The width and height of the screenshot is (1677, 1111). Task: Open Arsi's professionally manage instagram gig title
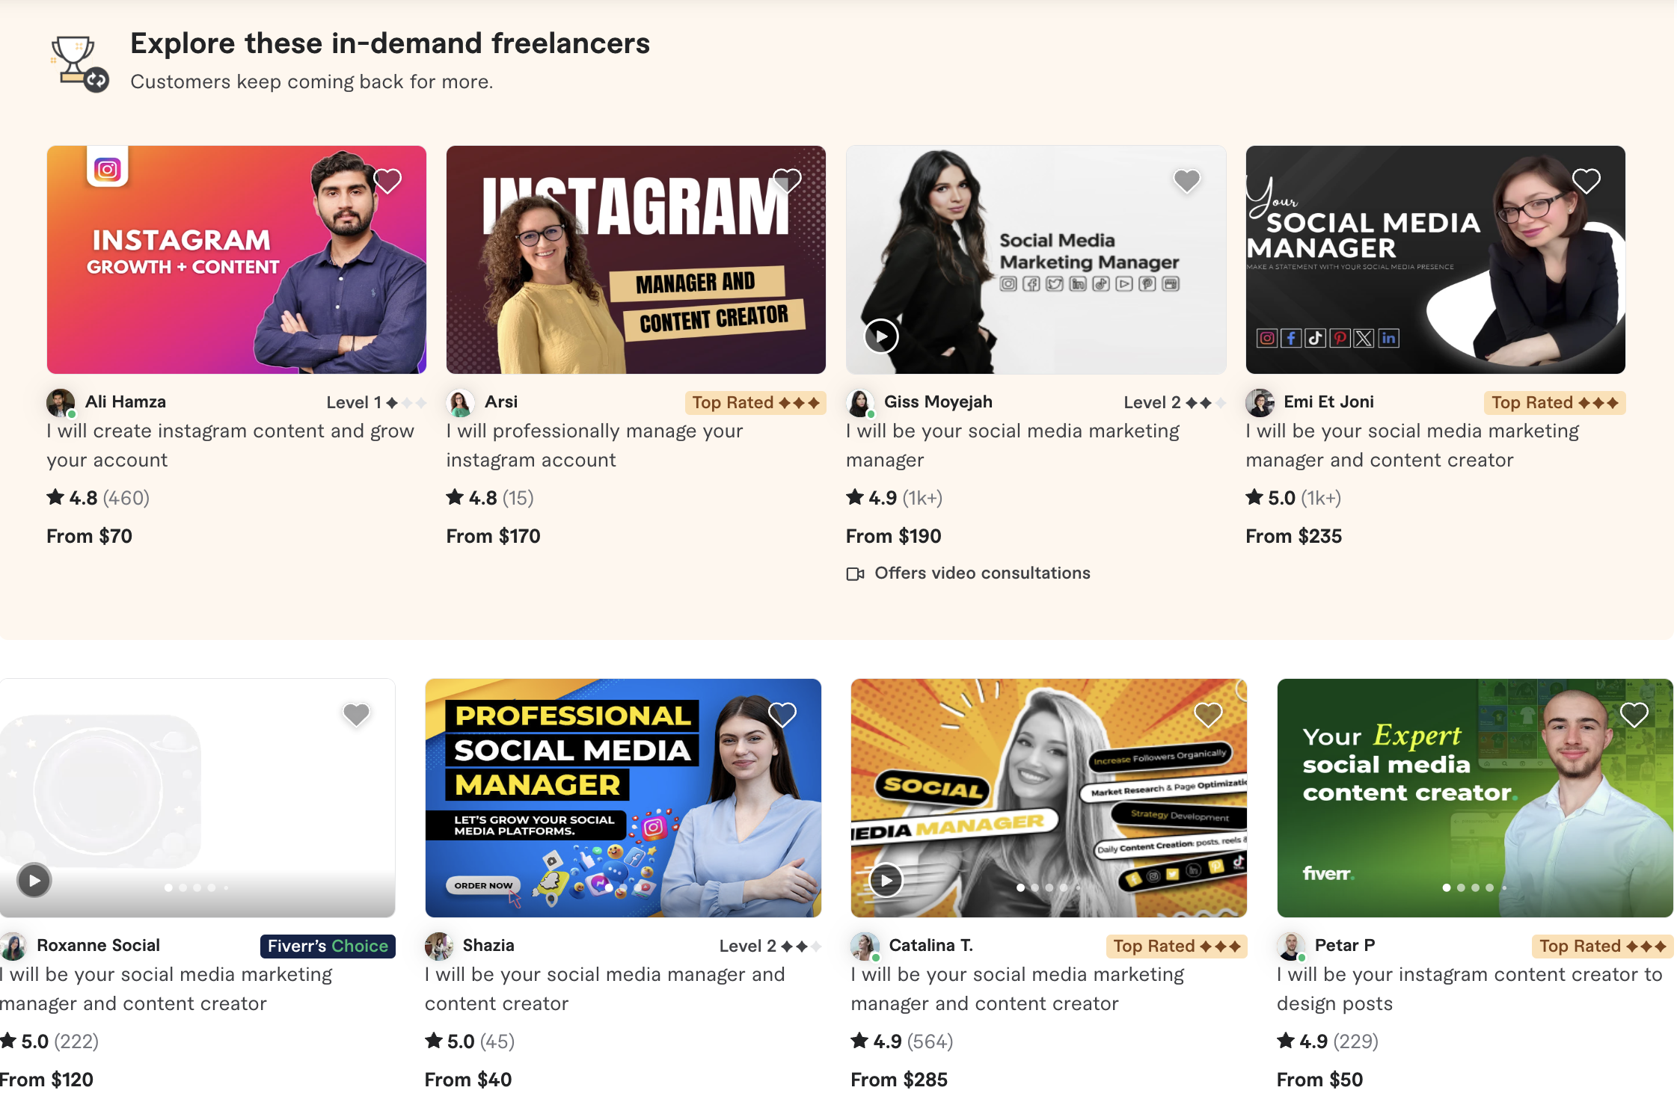point(595,445)
